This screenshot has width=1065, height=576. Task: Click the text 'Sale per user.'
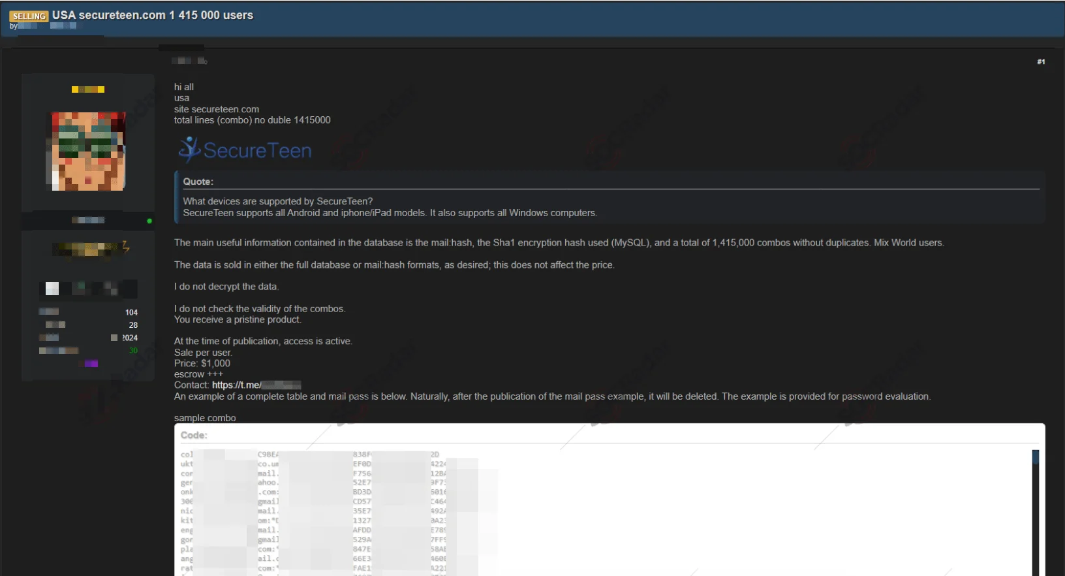[x=203, y=353]
